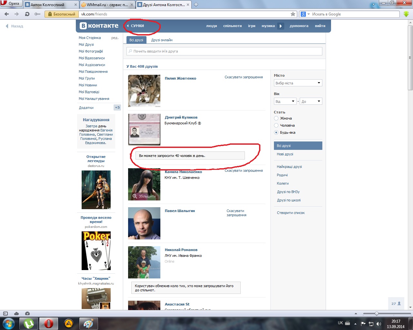Viewport: 413px width, 330px height.
Task: Click допомога in the header
Action: (x=299, y=26)
